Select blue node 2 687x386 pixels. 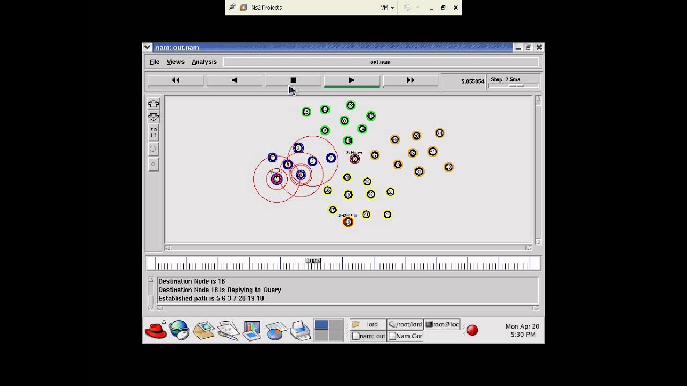(x=298, y=148)
